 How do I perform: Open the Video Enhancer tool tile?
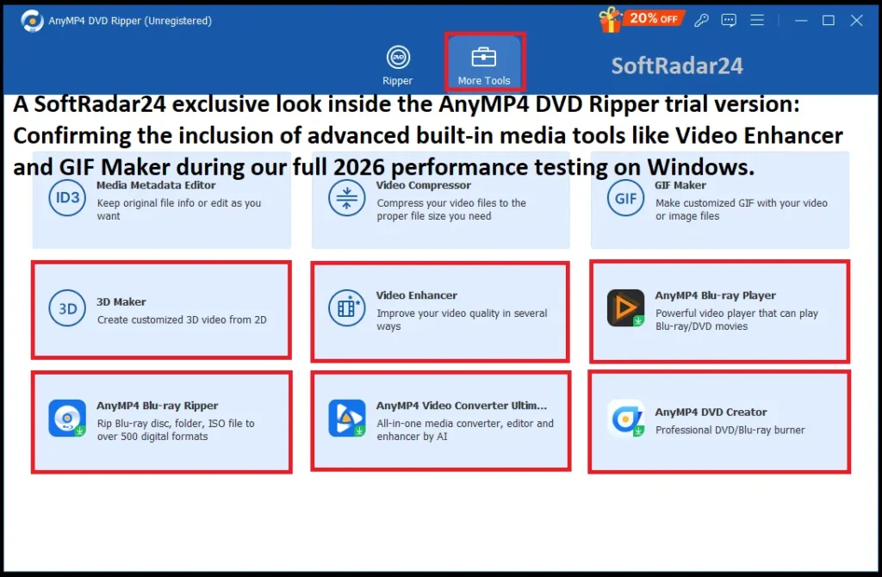[440, 310]
